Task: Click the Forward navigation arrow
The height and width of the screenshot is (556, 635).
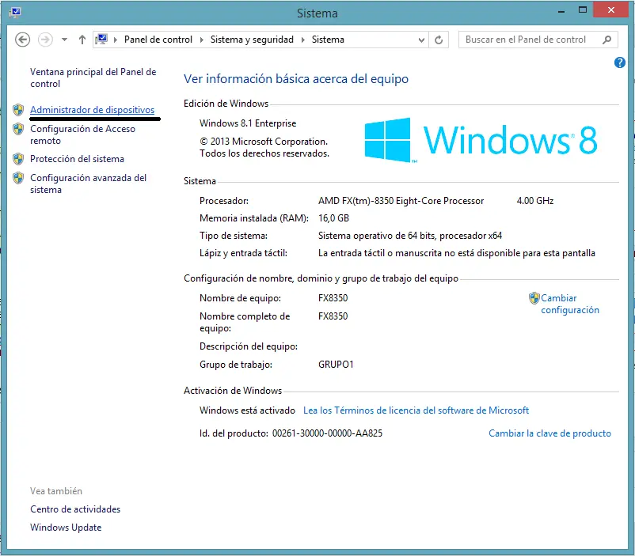Action: pos(45,40)
